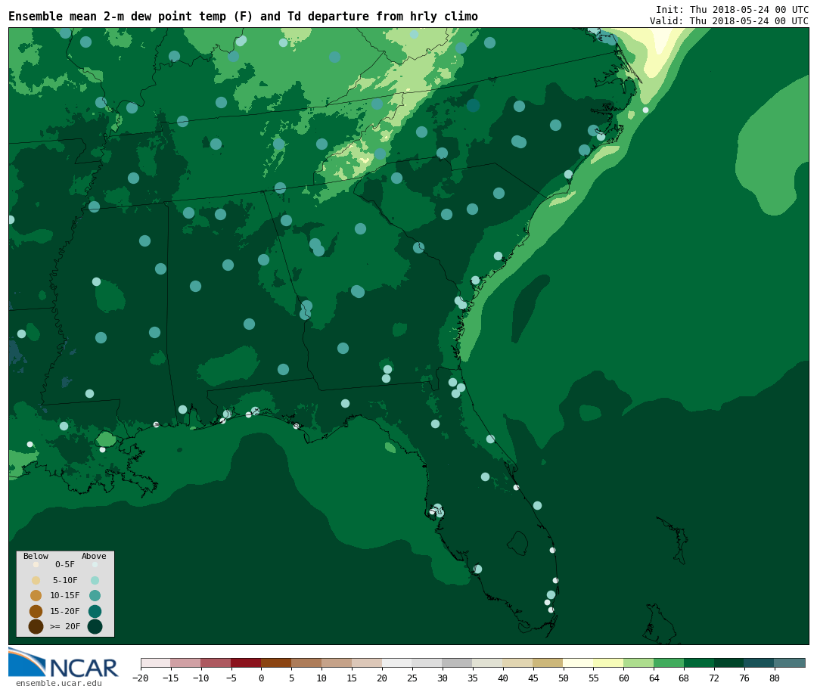
Task: Click the 'Above' legend heading
Action: click(94, 556)
